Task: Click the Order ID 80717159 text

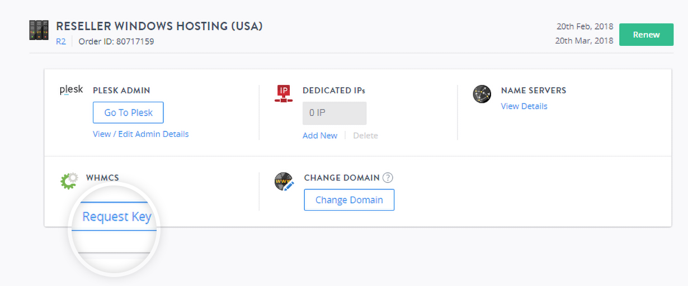Action: [x=116, y=41]
